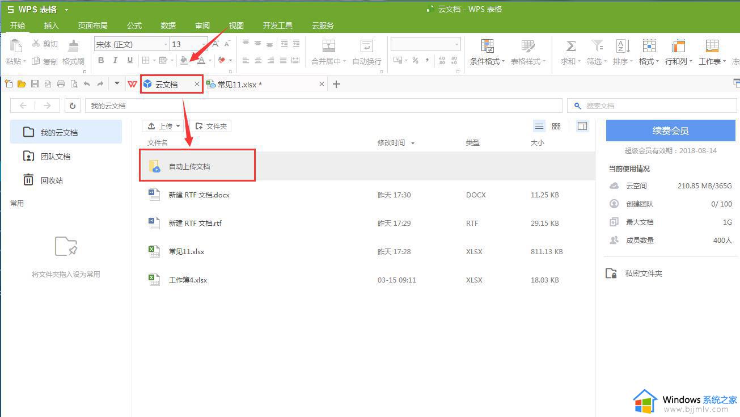Click the search documents (搜索文档) field
The width and height of the screenshot is (740, 417).
[652, 106]
